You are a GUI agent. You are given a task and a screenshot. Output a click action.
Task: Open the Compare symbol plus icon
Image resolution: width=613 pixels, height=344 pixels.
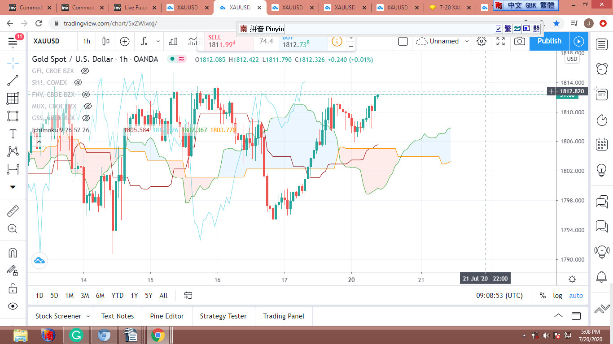(125, 41)
